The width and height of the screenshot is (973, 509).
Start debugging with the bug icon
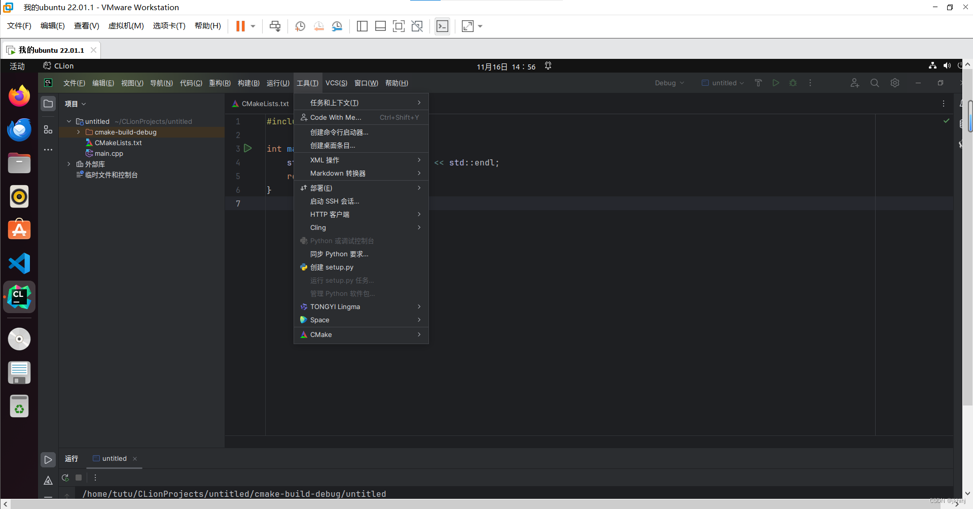click(792, 83)
